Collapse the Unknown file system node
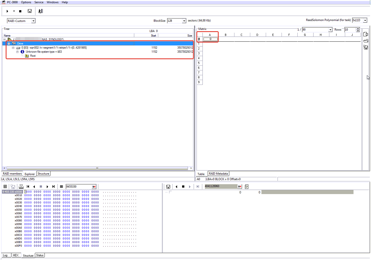 (17, 52)
